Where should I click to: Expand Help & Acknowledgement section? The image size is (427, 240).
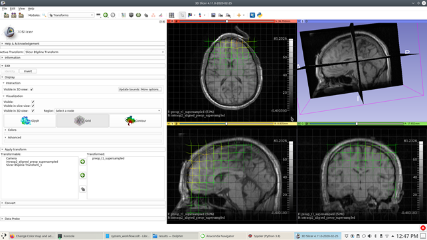tap(83, 44)
